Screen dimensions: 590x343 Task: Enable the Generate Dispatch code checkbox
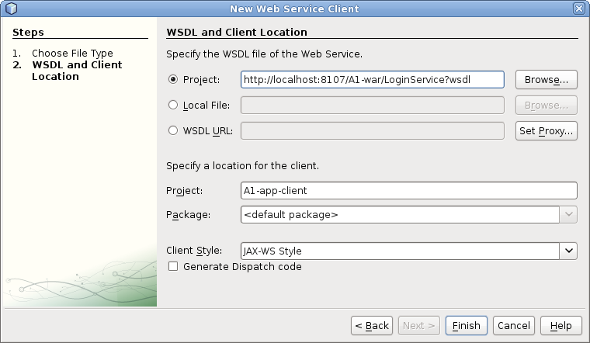click(x=173, y=267)
